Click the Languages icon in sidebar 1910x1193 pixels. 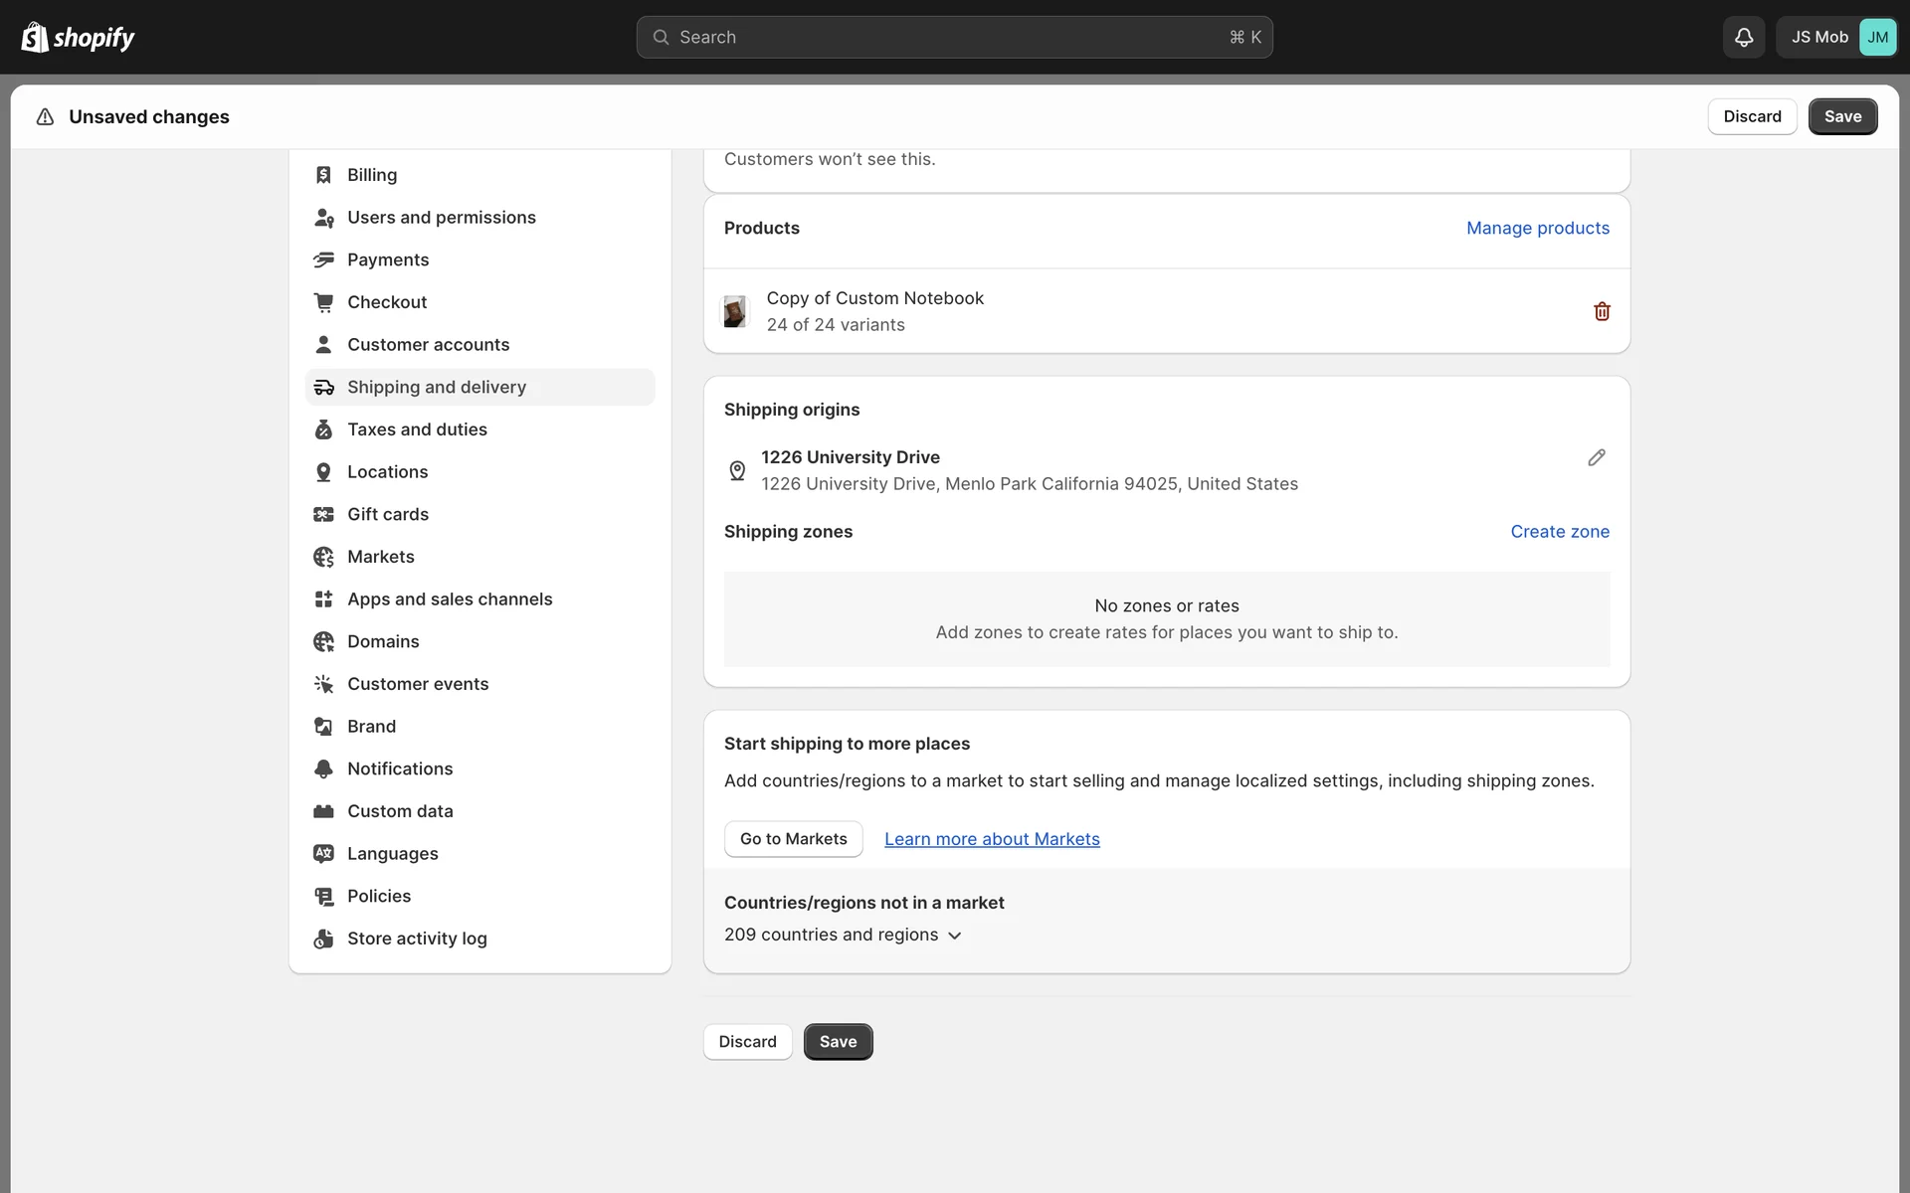click(323, 854)
